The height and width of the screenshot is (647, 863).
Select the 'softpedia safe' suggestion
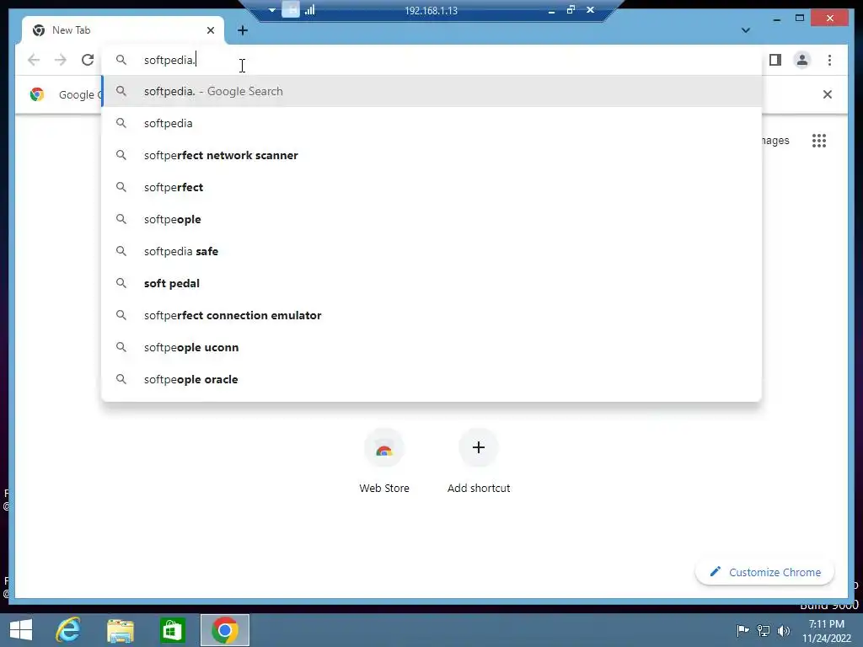(x=432, y=251)
